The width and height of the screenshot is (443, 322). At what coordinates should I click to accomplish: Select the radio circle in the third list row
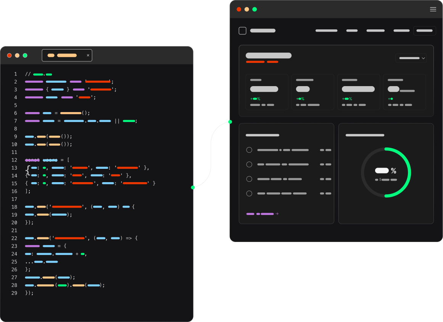[x=249, y=179]
